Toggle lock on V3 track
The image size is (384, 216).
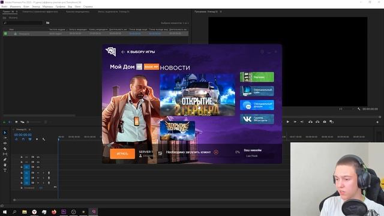[22, 157]
